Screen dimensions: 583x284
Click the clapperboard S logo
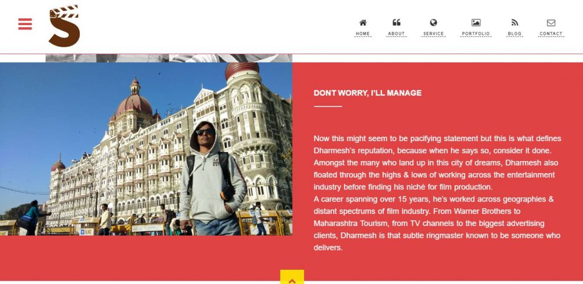[64, 26]
